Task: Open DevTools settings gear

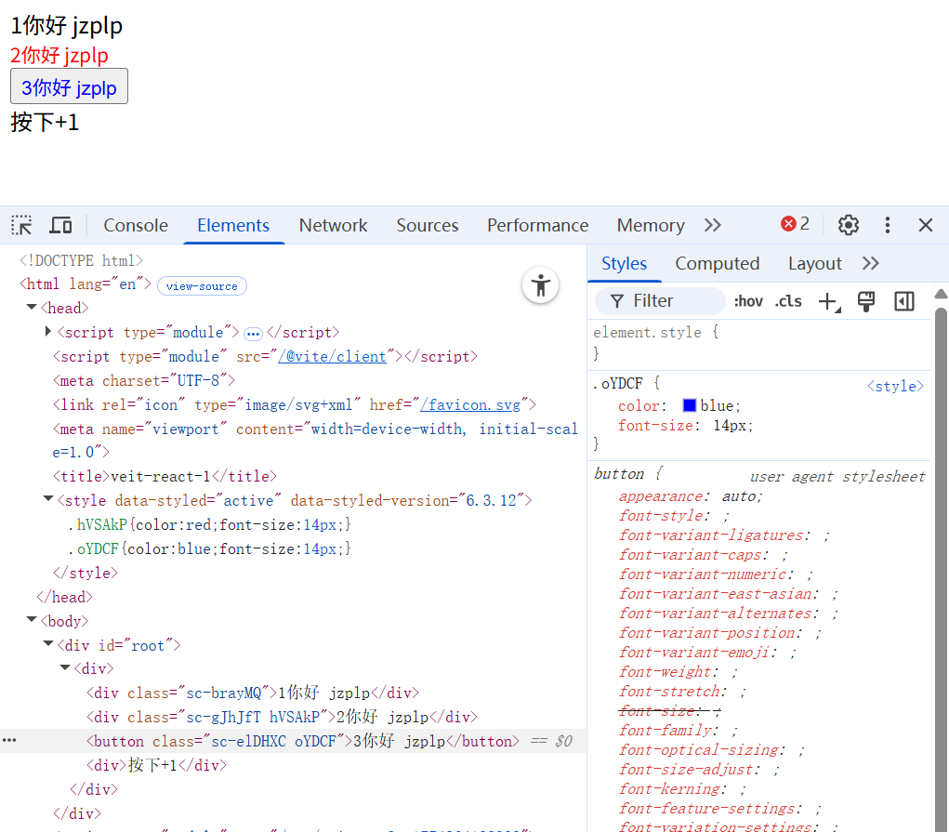Action: click(848, 225)
